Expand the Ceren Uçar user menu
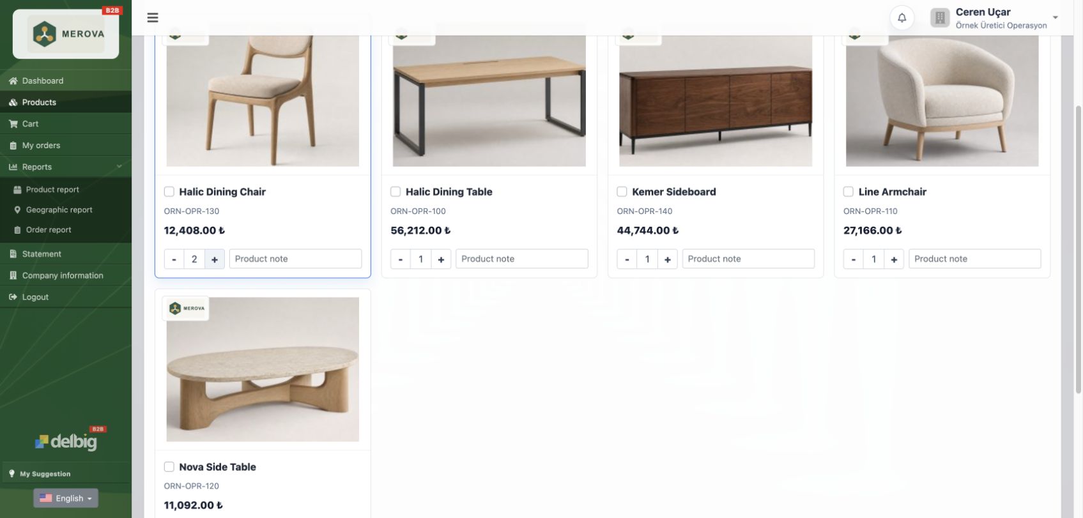 click(x=1056, y=18)
